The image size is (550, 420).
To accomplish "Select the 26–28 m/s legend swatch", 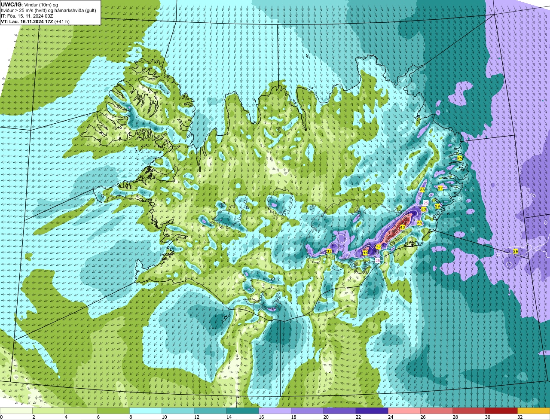I will [437, 411].
